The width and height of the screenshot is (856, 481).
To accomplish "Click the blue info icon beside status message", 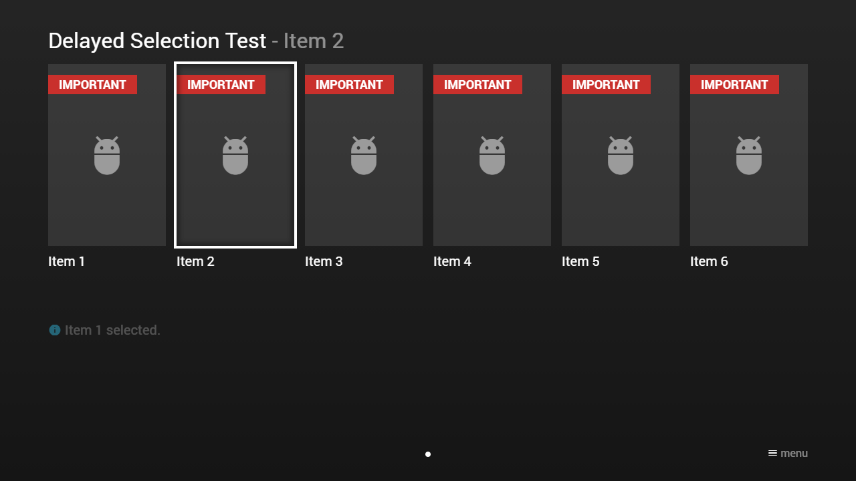I will click(55, 330).
